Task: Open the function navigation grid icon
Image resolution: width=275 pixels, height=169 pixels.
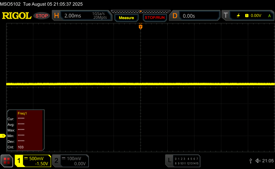Action: (x=7, y=161)
